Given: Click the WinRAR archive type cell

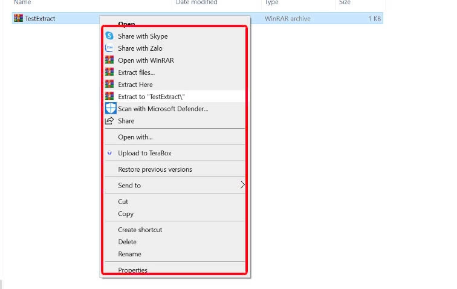Looking at the screenshot, I should click(x=287, y=19).
